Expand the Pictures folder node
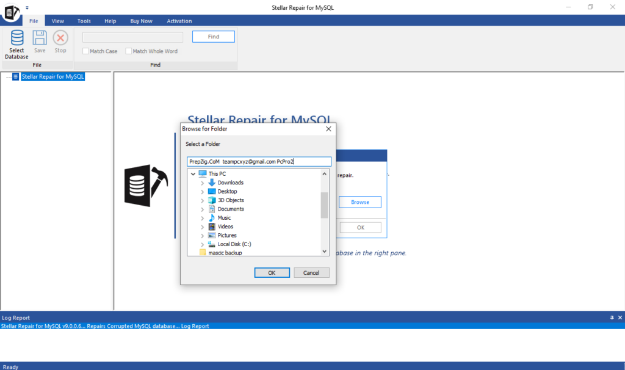The image size is (625, 370). point(203,236)
